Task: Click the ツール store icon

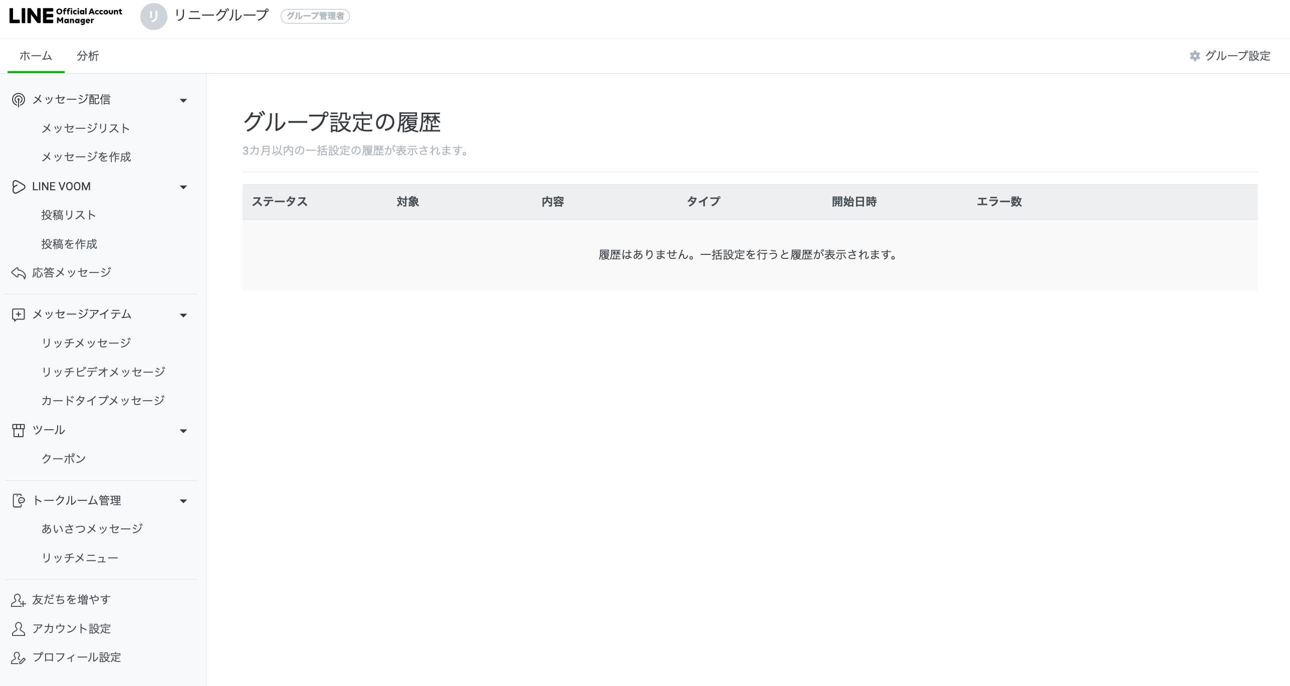Action: coord(19,430)
